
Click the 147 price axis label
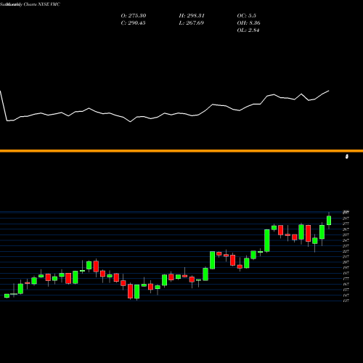pyautogui.click(x=346, y=295)
